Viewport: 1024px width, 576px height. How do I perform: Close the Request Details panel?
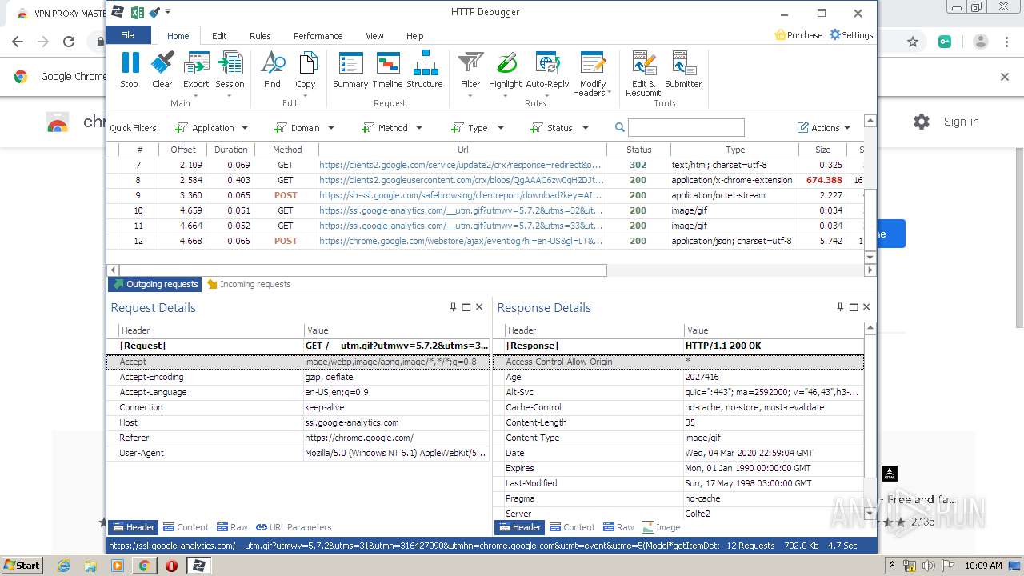click(479, 307)
